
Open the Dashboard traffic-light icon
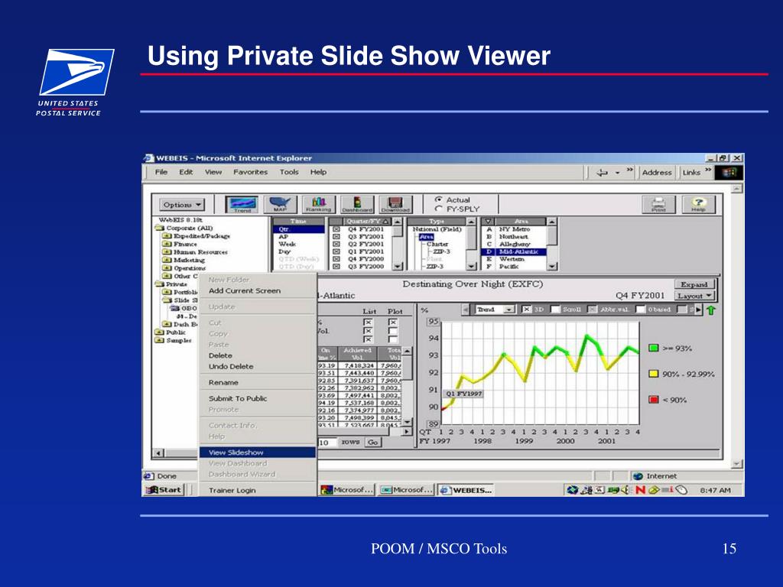tap(357, 204)
